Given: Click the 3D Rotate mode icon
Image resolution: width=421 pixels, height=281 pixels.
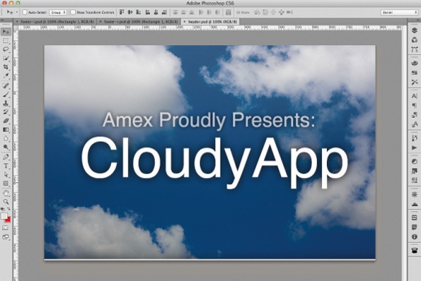Looking at the screenshot, I should tap(257, 12).
